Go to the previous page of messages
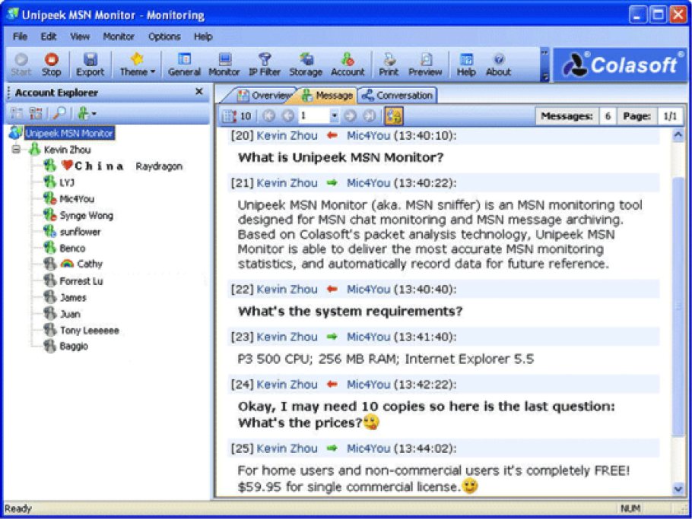Viewport: 692px width, 519px height. click(287, 116)
